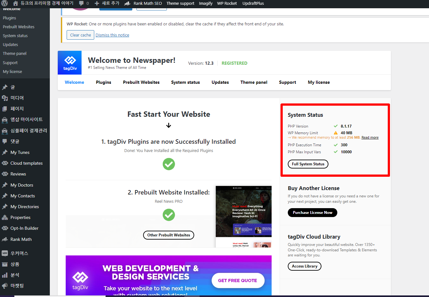Click the My Contacts pin icon
Screen dimensions: 429x297
(5, 196)
